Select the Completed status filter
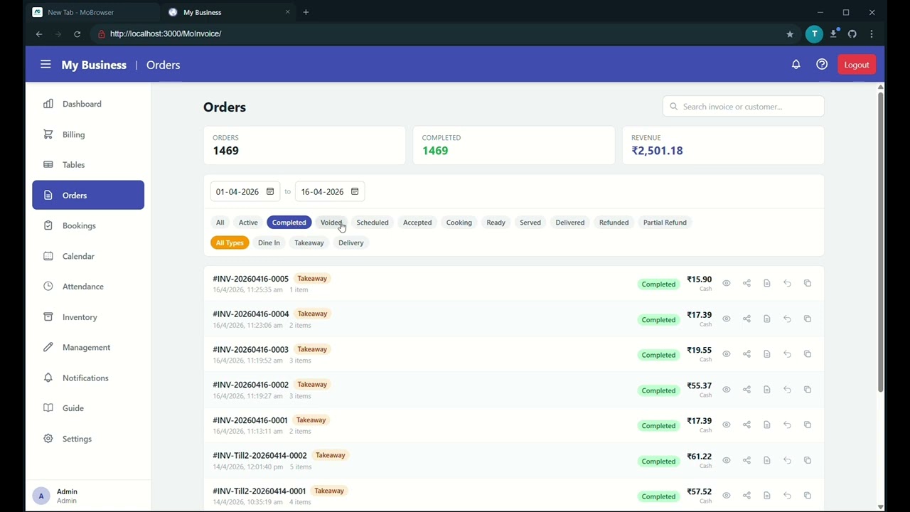 [289, 223]
